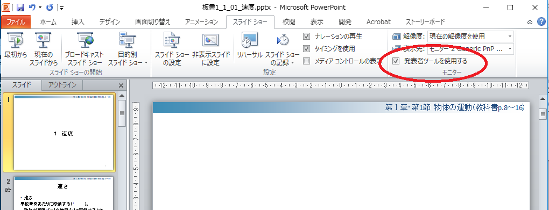This screenshot has width=549, height=210.
Task: Open Undo history dropdown arrow
Action: tap(40, 8)
